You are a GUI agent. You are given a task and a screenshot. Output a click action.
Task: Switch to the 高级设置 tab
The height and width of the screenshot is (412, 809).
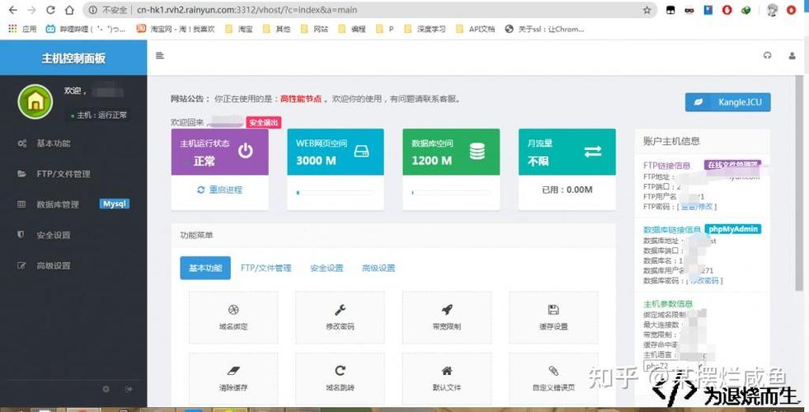tap(379, 268)
